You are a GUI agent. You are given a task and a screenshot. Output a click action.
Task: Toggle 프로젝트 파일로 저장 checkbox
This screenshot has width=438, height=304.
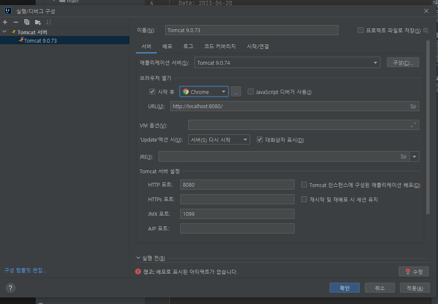click(361, 30)
